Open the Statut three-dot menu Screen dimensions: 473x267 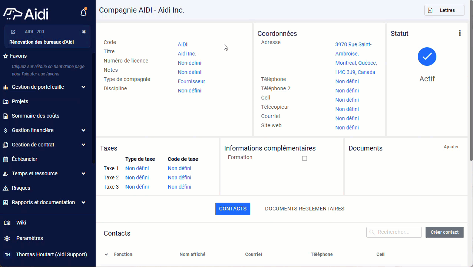(x=460, y=33)
